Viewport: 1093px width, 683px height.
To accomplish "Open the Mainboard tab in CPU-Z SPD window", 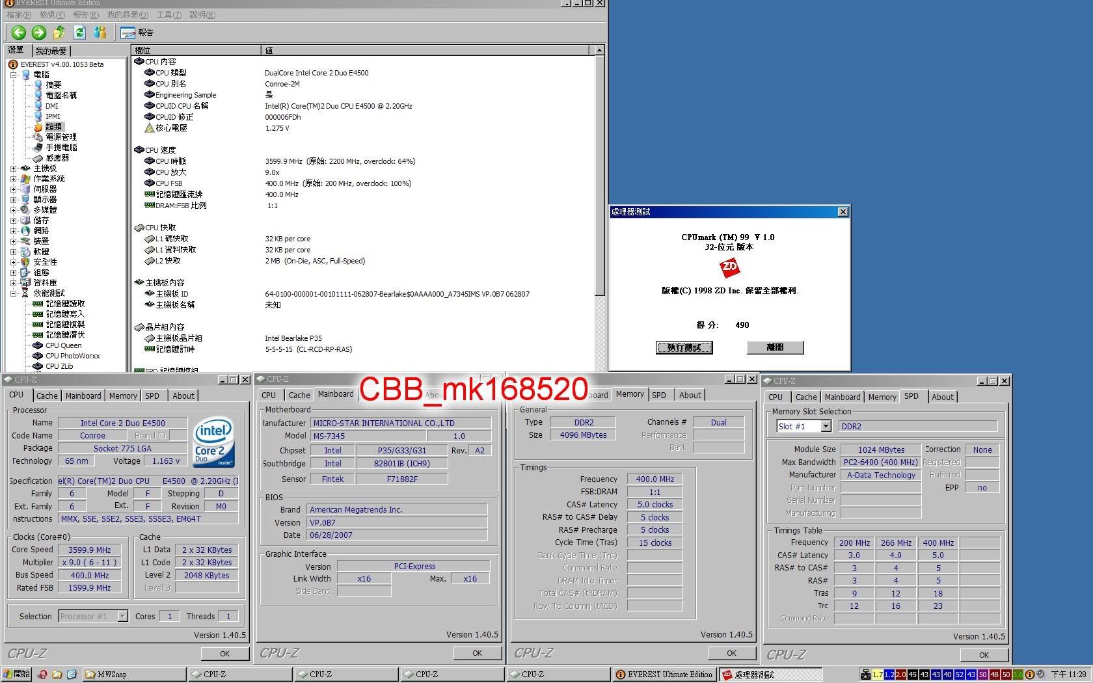I will (842, 397).
